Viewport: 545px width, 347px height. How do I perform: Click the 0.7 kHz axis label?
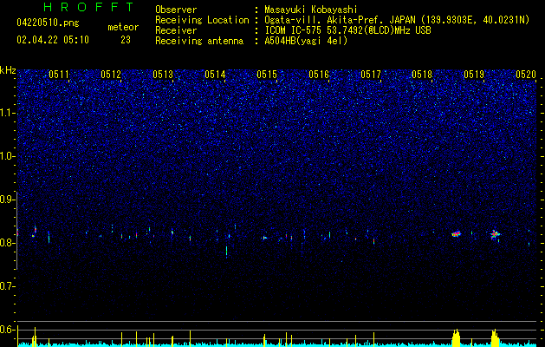tap(7, 286)
